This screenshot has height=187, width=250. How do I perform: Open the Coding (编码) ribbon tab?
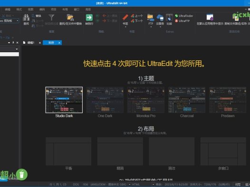tap(42, 9)
